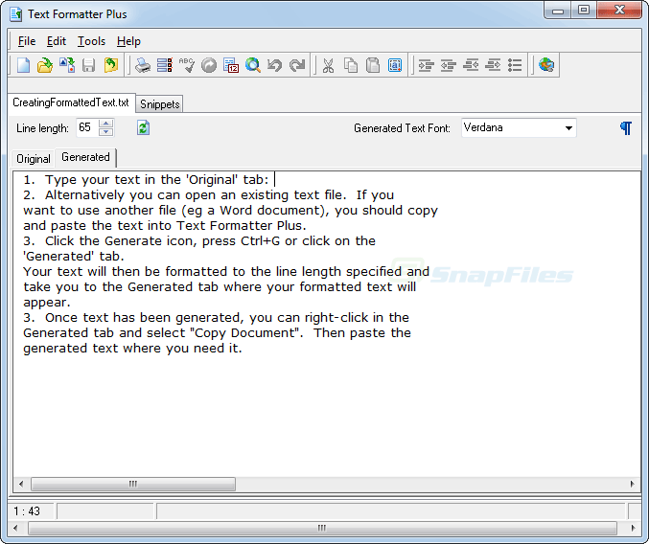Screen dimensions: 649x544
Task: Open the Help menu
Action: point(128,41)
